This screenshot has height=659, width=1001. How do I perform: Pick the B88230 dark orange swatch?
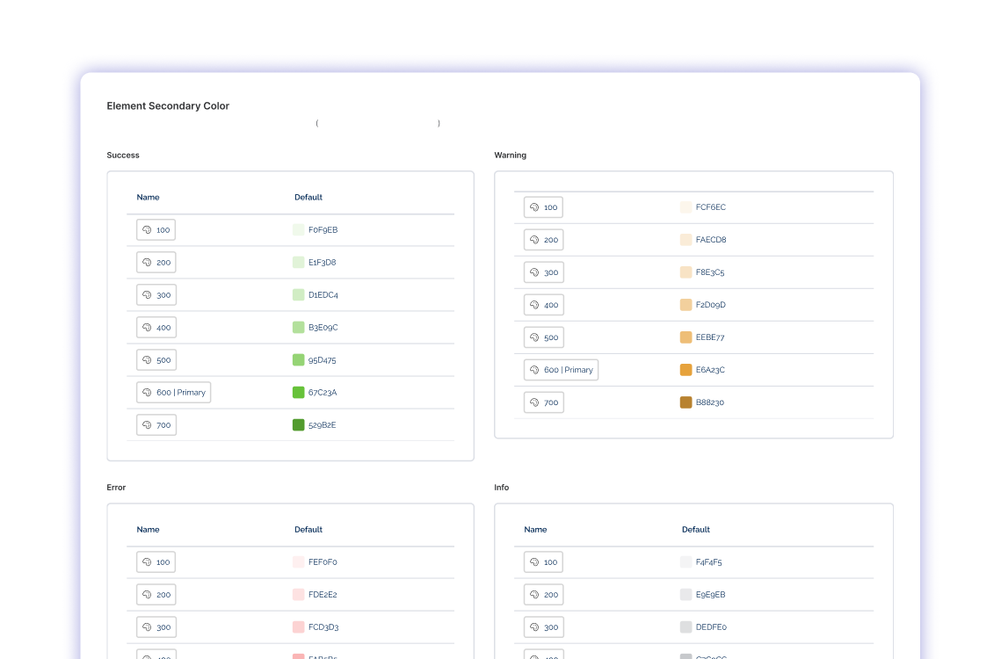point(685,403)
